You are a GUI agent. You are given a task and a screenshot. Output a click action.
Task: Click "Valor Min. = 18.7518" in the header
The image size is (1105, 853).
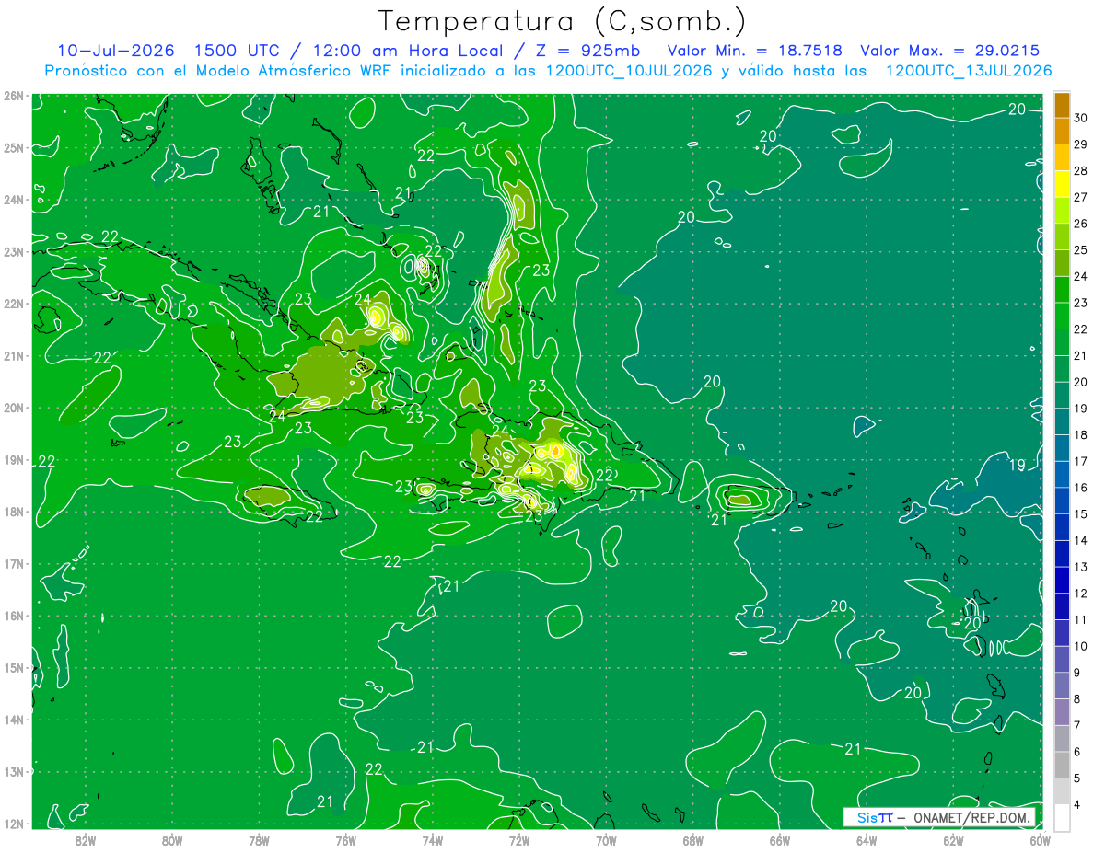[755, 51]
